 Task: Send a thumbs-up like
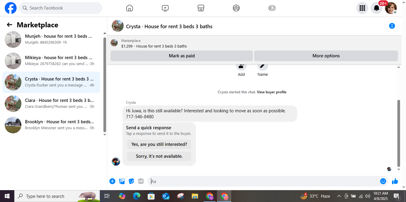click(x=395, y=181)
